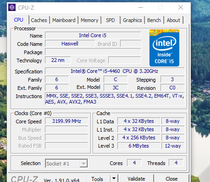Viewport: 210px width, 182px height.
Task: Switch to the Memory tab
Action: tap(89, 20)
